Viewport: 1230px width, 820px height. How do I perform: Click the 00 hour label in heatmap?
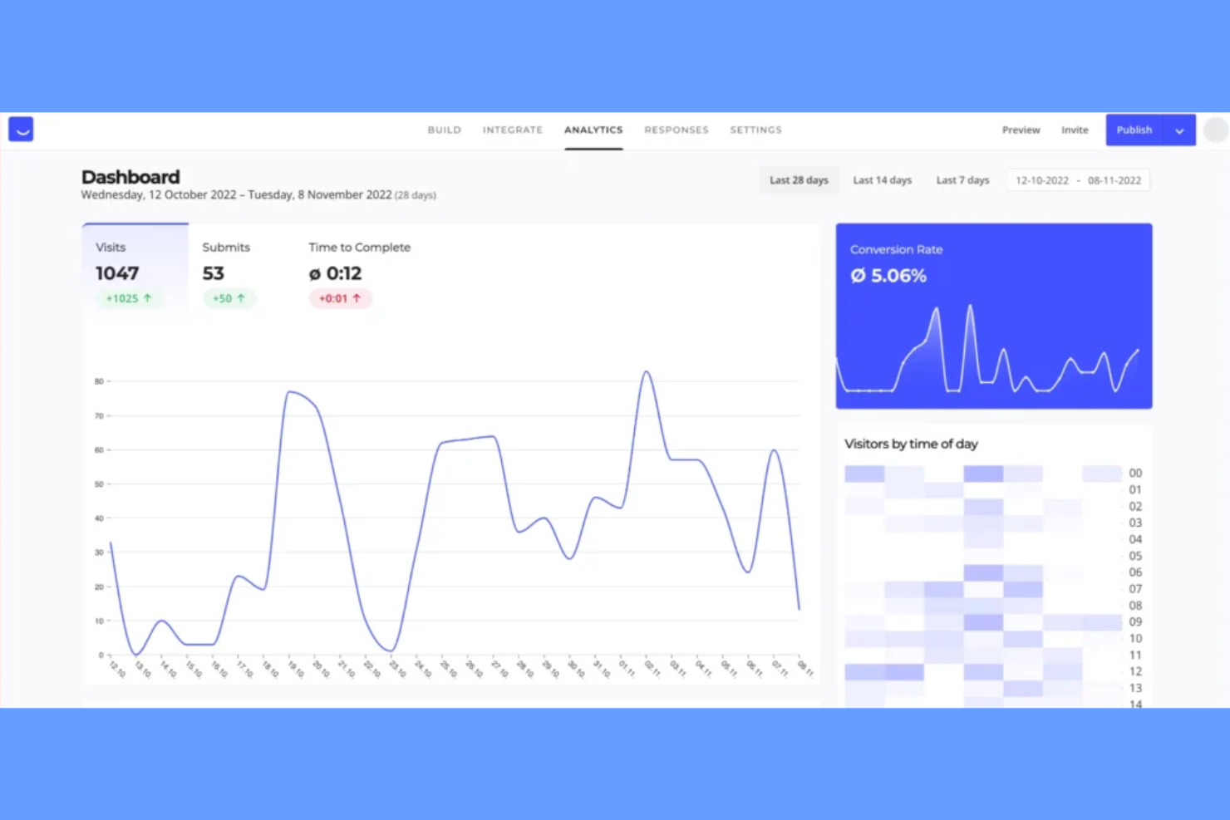click(x=1135, y=473)
